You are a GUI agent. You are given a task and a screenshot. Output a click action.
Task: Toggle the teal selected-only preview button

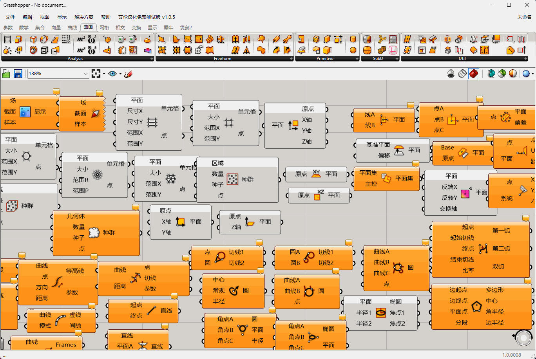coord(491,74)
